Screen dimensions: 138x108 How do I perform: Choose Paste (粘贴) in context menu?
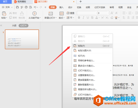tap(92, 46)
